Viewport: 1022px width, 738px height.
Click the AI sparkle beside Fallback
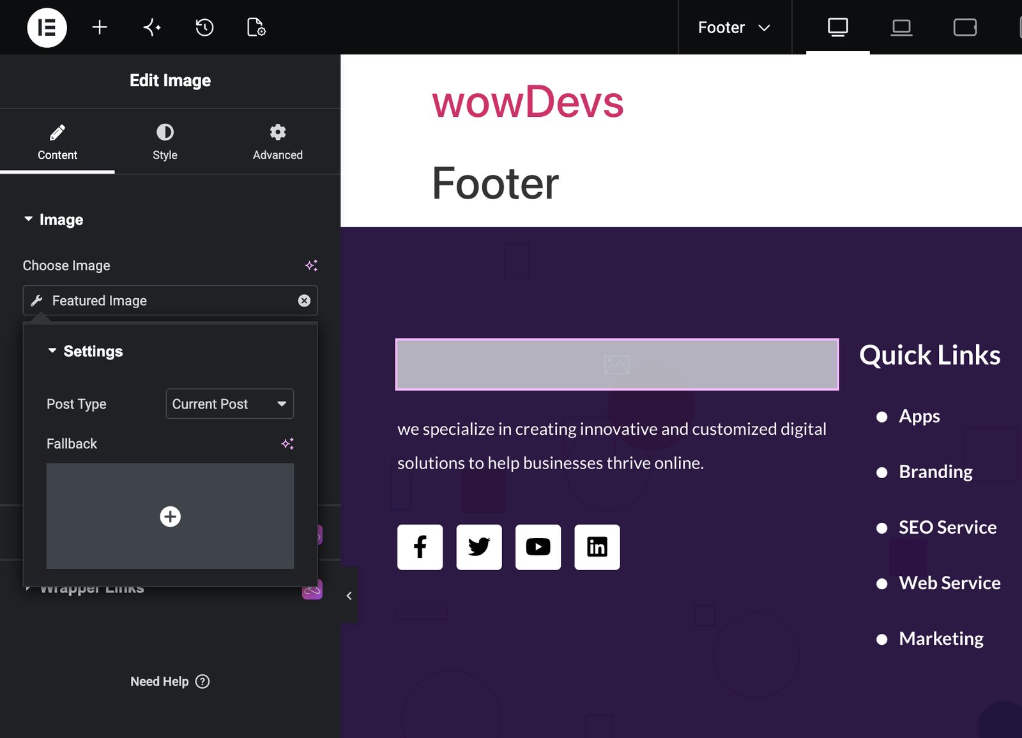tap(287, 444)
